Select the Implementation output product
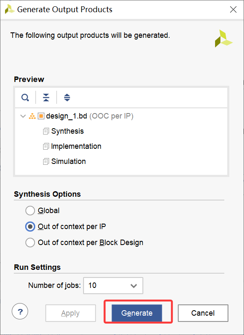This screenshot has height=335, width=244. coord(76,146)
